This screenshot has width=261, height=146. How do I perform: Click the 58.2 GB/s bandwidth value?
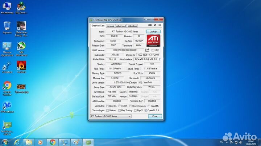pyautogui.click(x=150, y=78)
